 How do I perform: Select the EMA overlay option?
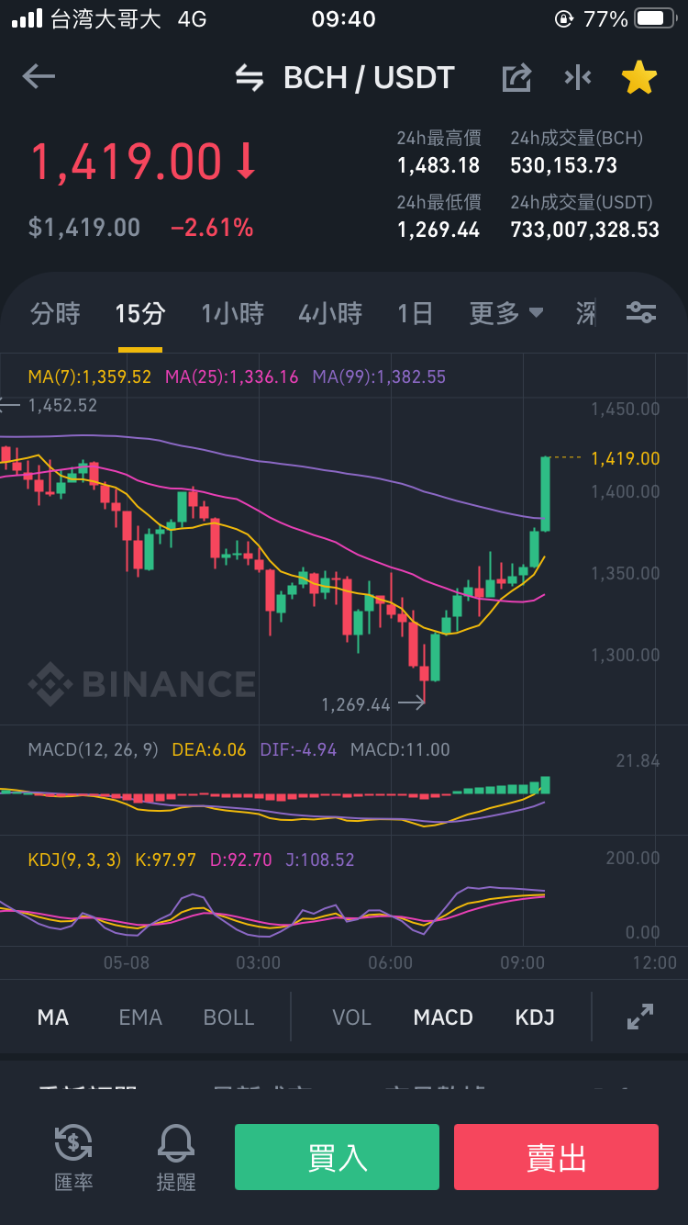140,1017
